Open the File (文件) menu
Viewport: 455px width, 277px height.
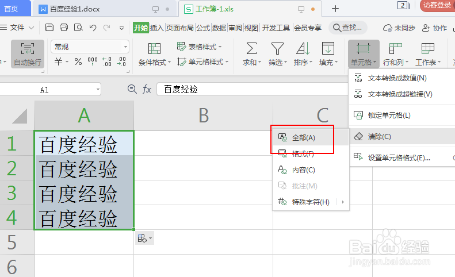(x=17, y=28)
